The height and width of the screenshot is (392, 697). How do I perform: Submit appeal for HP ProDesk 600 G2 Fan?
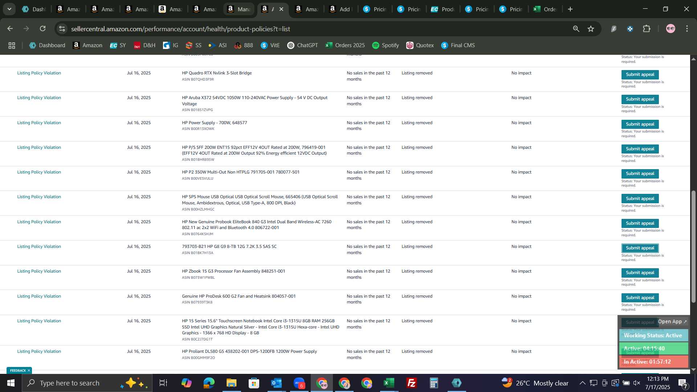[640, 298]
